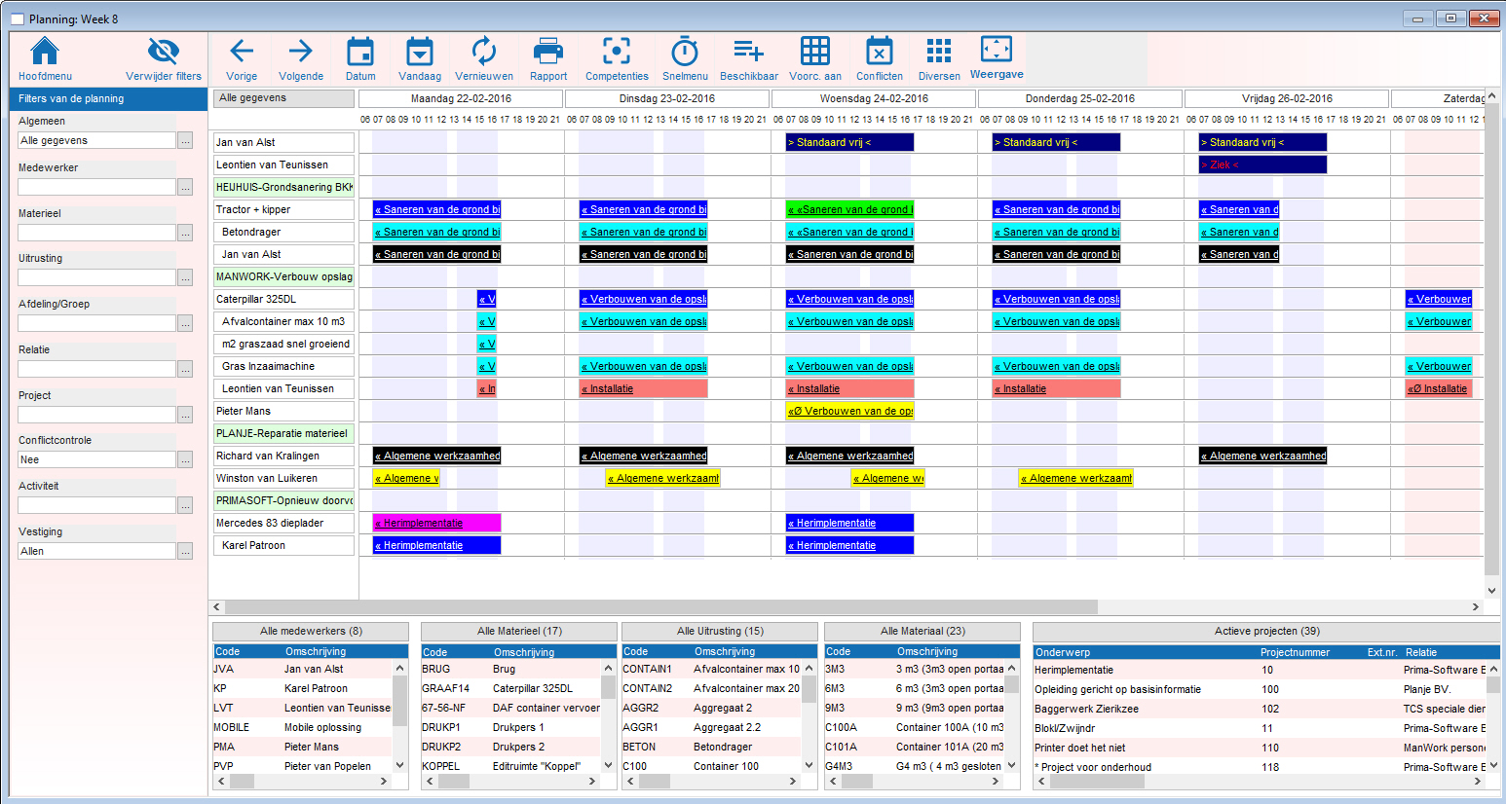Open Algemeen filter browse button
The width and height of the screenshot is (1506, 804).
(185, 141)
